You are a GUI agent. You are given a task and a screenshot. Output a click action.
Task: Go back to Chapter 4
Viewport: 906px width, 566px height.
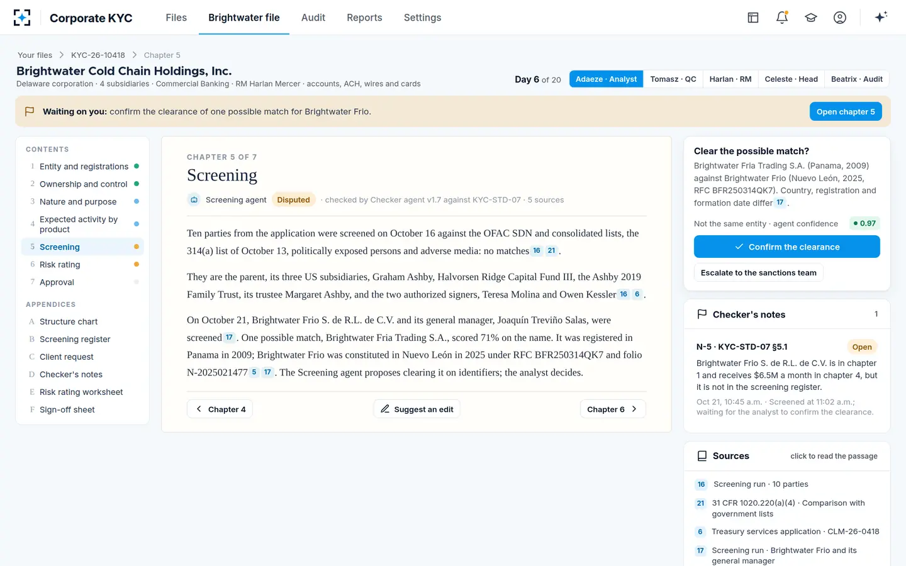[x=220, y=409]
